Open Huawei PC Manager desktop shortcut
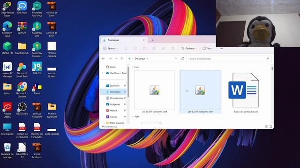This screenshot has width=300, height=168. coord(7,70)
